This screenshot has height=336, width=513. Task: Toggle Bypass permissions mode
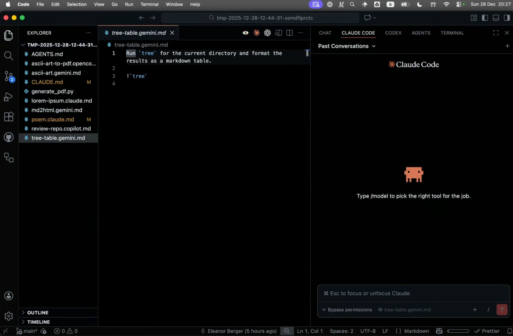[347, 310]
